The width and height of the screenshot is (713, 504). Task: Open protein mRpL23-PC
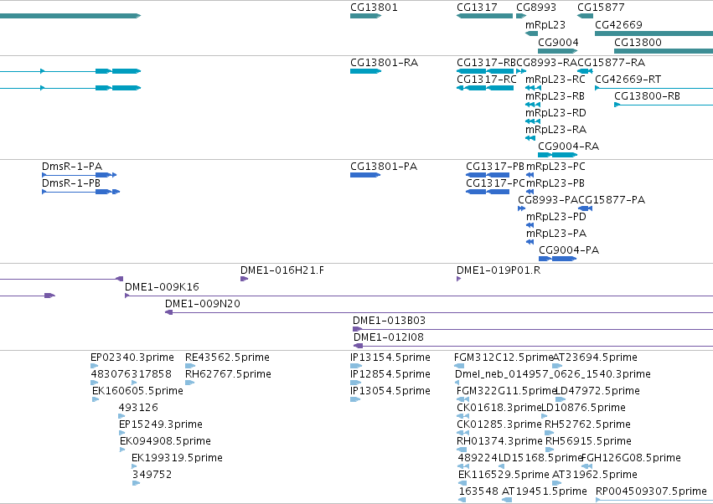click(555, 167)
